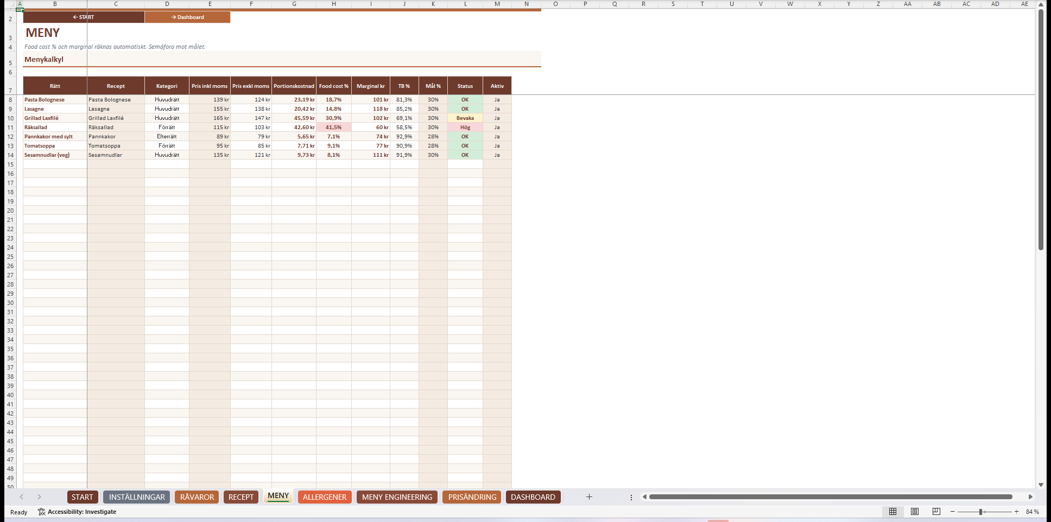Click the previous sheet navigation arrow

(22, 497)
